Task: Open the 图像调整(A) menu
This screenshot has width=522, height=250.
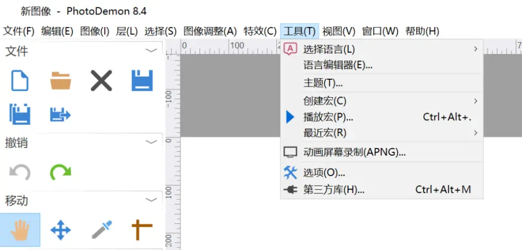Action: click(210, 31)
